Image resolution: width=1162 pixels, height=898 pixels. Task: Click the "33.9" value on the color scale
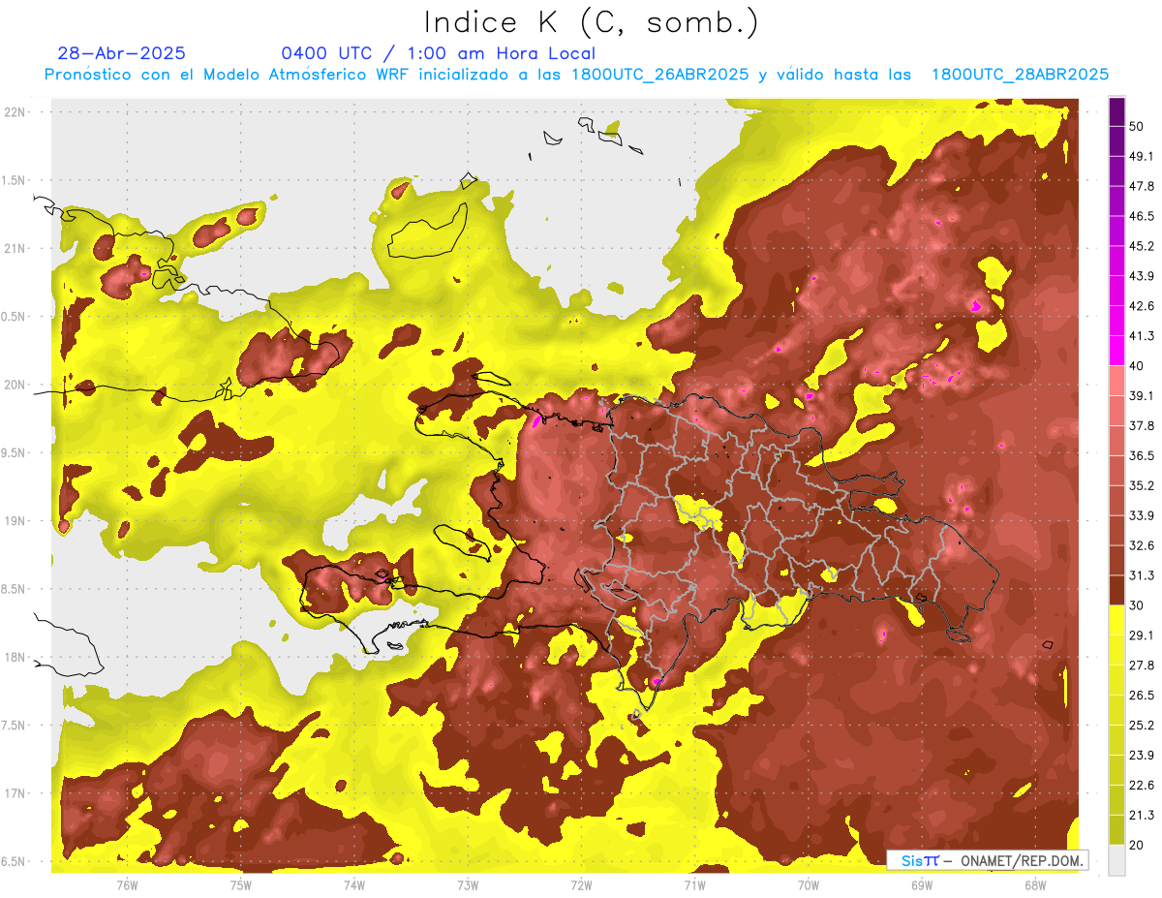pos(1141,515)
